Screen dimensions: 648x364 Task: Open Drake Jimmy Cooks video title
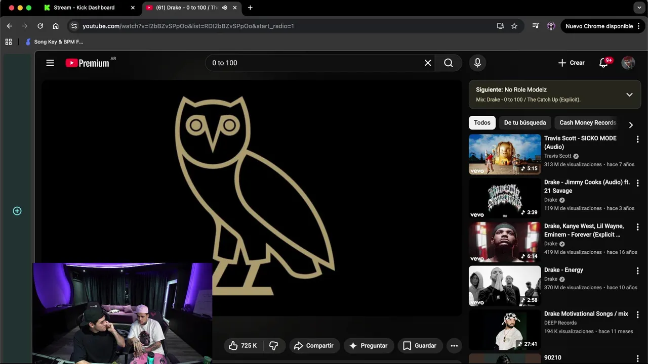pyautogui.click(x=587, y=186)
